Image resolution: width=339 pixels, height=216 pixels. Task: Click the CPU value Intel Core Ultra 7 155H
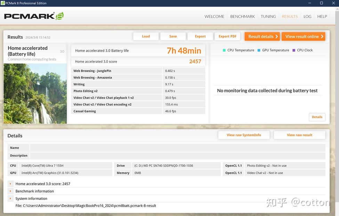(x=42, y=166)
